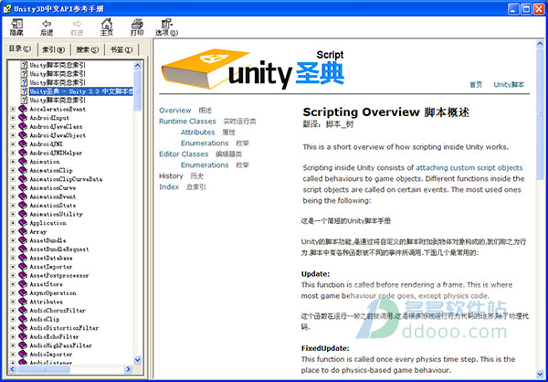The width and height of the screenshot is (548, 382).
Task: Click the Hide (隐藏) toolbar icon
Action: click(16, 27)
